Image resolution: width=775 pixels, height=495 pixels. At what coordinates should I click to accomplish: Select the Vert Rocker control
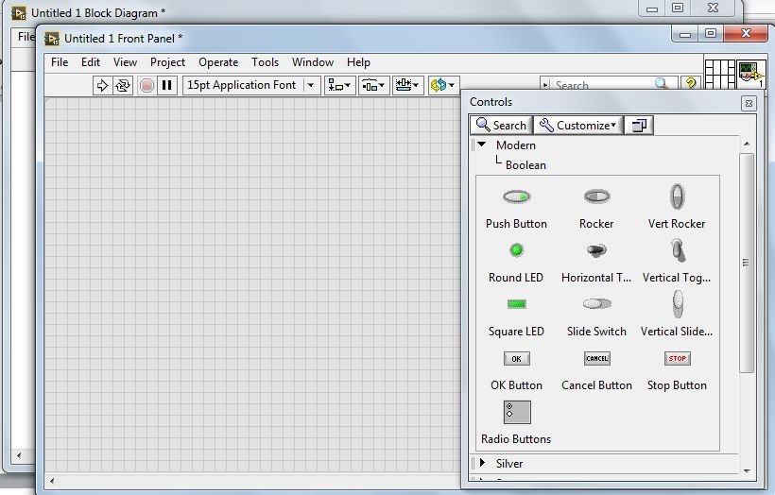(x=677, y=208)
